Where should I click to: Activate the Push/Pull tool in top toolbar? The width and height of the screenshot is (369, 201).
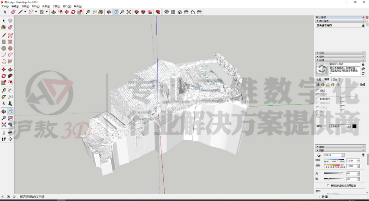point(54,12)
